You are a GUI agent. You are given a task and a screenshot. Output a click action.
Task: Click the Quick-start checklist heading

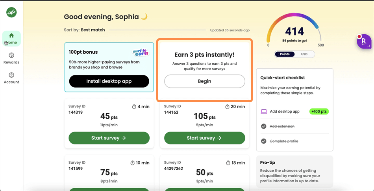click(x=283, y=78)
